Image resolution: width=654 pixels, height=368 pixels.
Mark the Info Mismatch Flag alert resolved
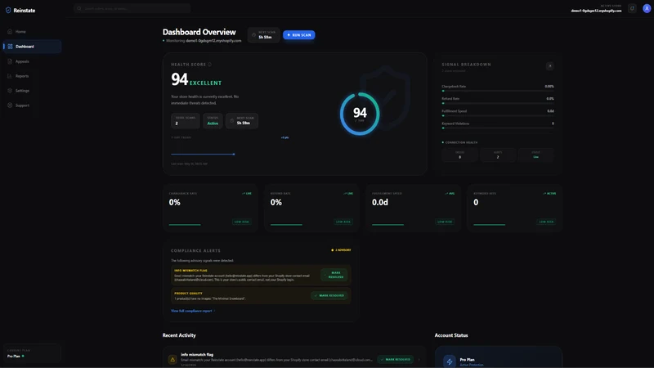point(334,275)
